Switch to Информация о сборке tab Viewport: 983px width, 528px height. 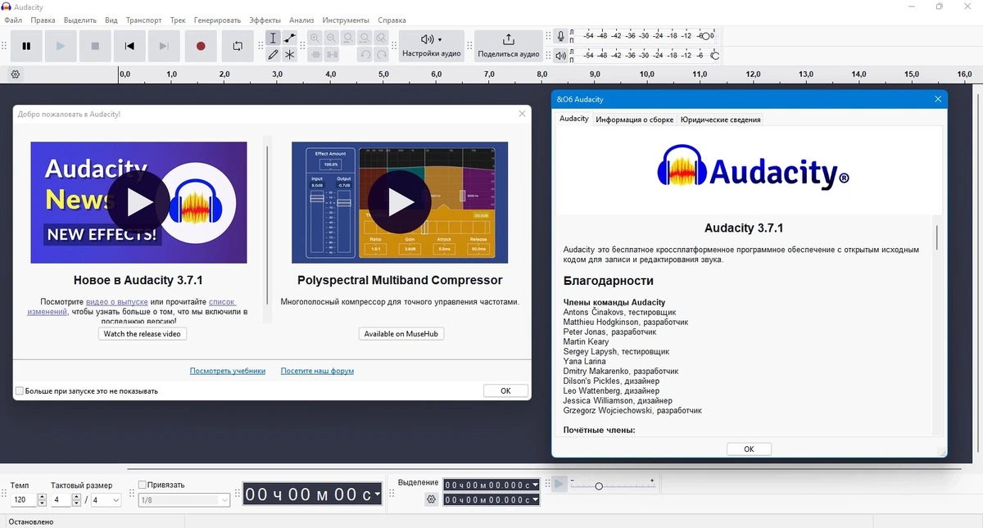[x=635, y=120]
